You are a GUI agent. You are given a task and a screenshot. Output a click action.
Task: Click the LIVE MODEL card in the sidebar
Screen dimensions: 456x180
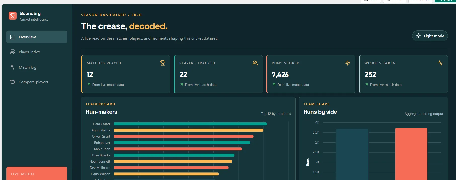click(x=37, y=173)
